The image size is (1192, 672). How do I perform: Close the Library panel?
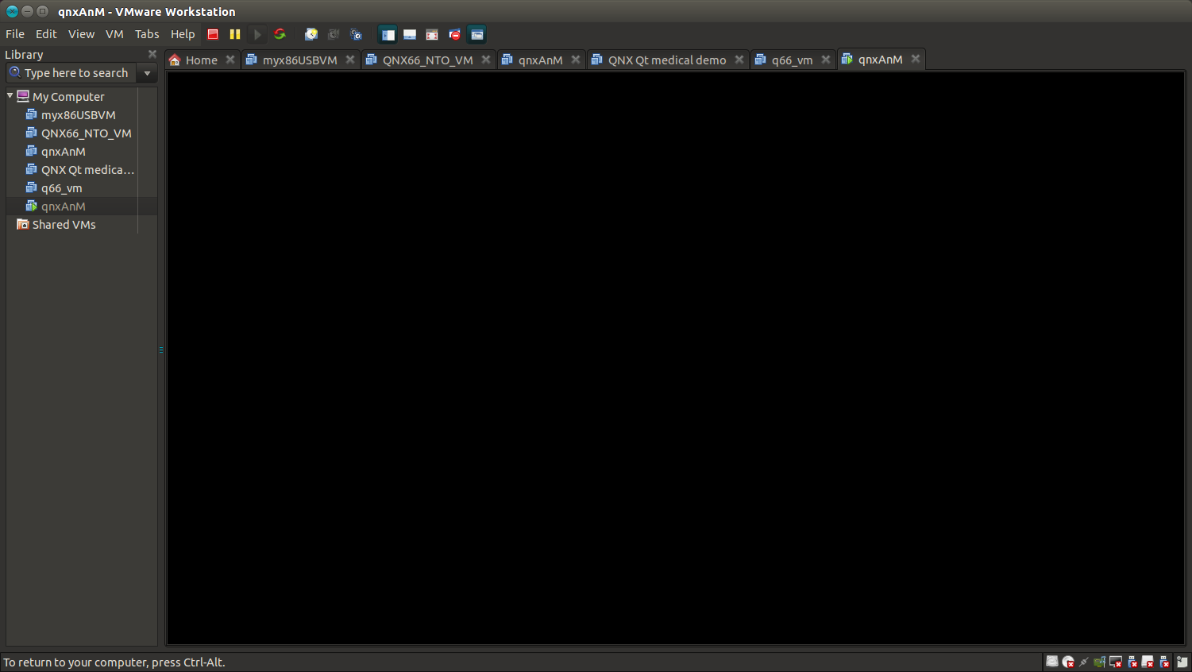coord(152,54)
